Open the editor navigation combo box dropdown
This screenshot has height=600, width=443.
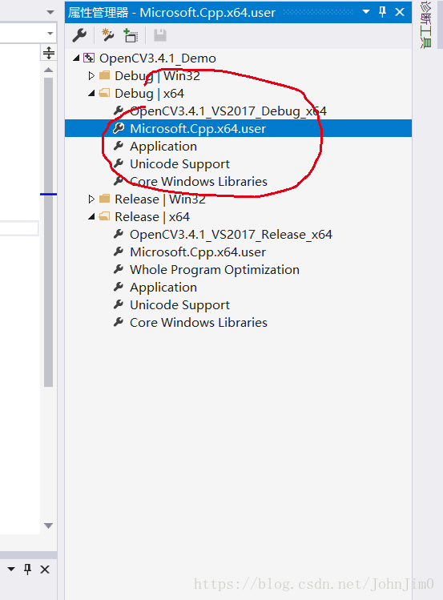pos(50,34)
